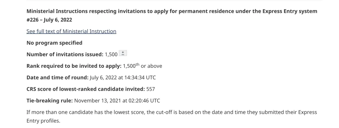Click the superscript "th" after 1,500
Image resolution: width=339 pixels, height=128 pixels.
pyautogui.click(x=137, y=64)
